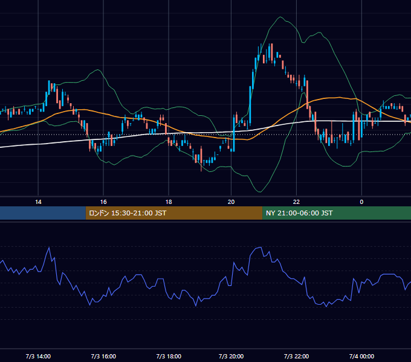The height and width of the screenshot is (362, 411).
Task: Click the '7/3 18:00' lower axis label
Action: pos(169,356)
